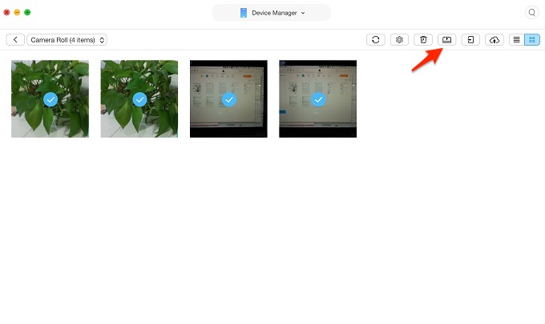This screenshot has width=545, height=324.
Task: Switch to list view
Action: [x=517, y=39]
